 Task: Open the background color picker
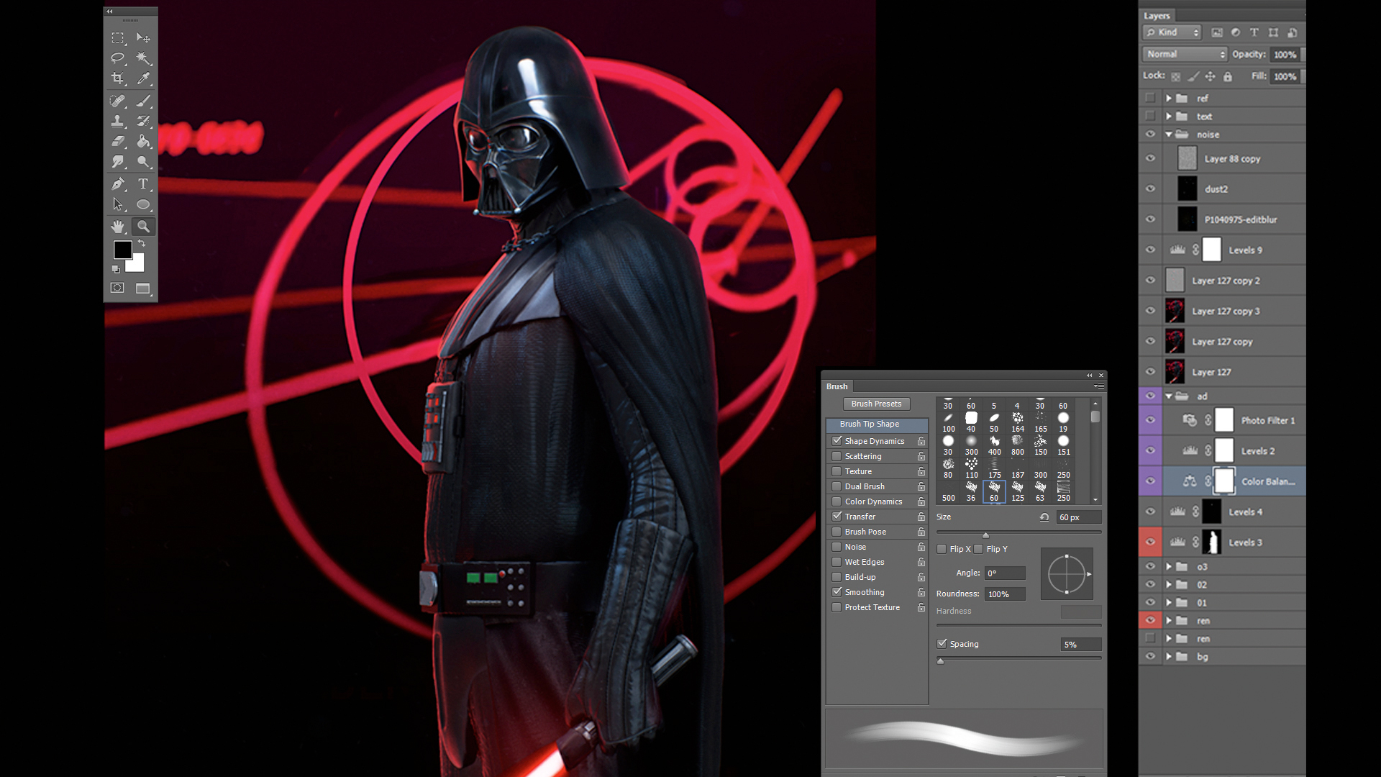coord(137,265)
